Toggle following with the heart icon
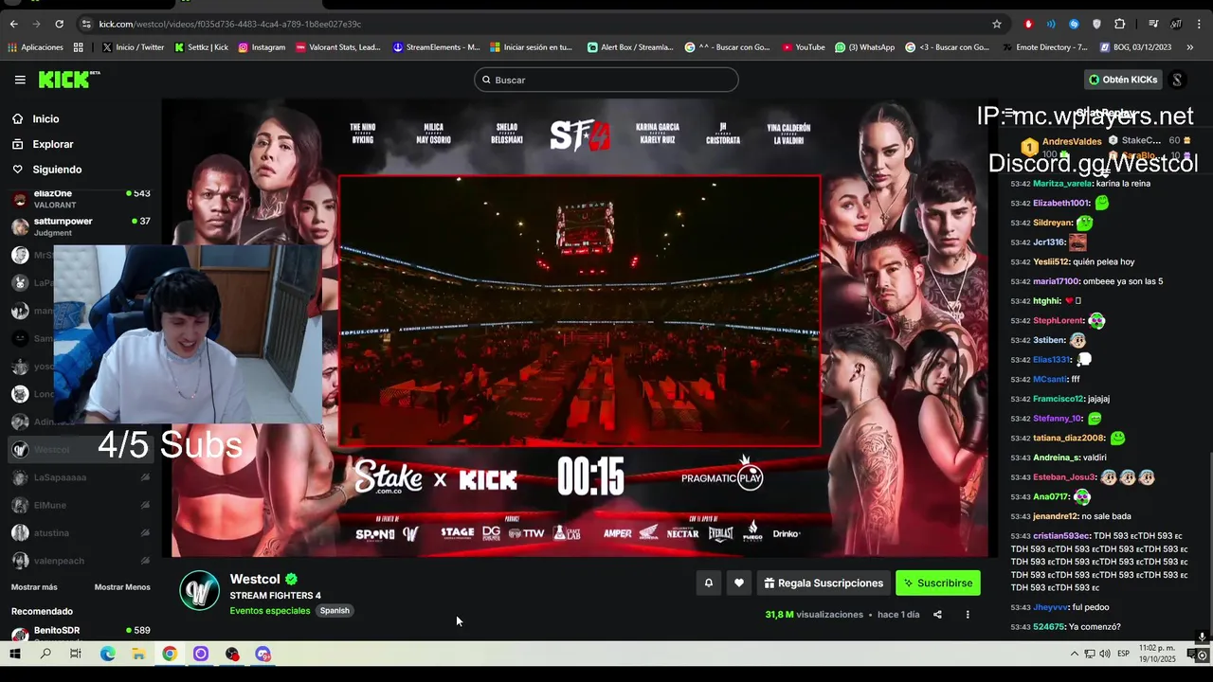Screen dimensions: 1213x682 [x=739, y=583]
